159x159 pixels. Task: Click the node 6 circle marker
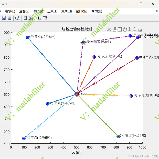pyautogui.click(x=94, y=57)
